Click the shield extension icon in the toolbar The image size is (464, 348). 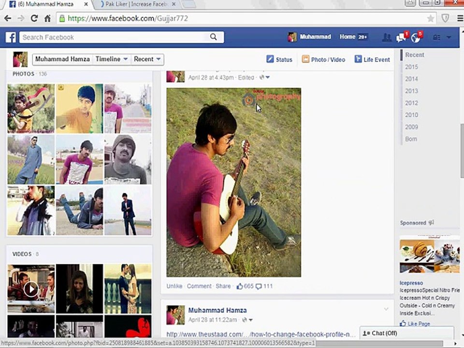tap(445, 18)
